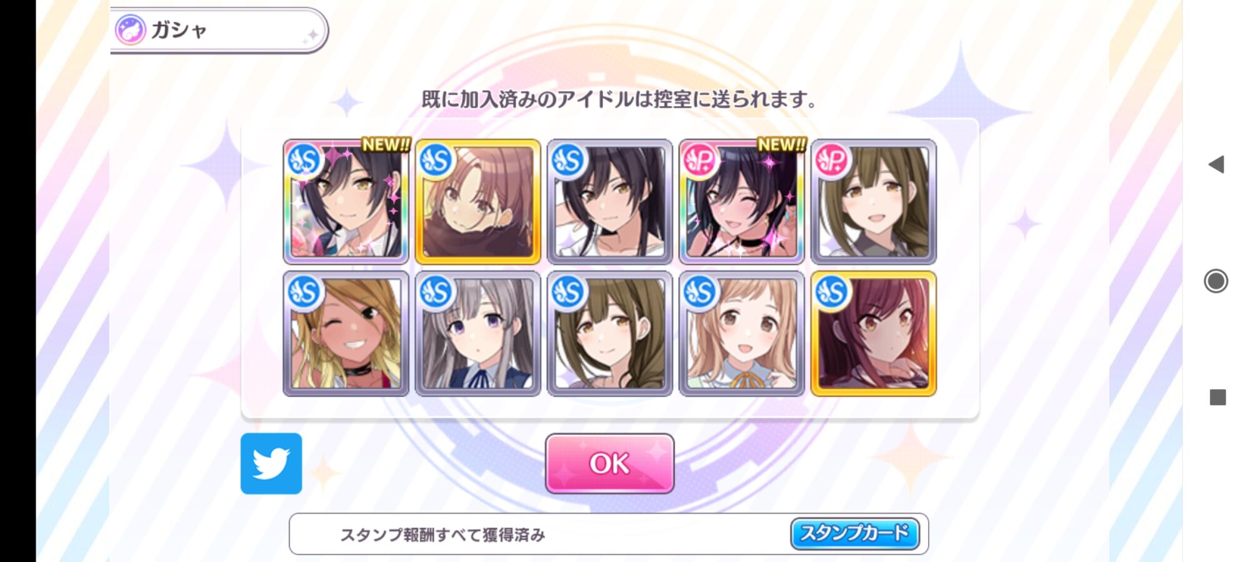
Task: Tap the スタンプ報酬すべて獲得済み status bar
Action: [609, 534]
